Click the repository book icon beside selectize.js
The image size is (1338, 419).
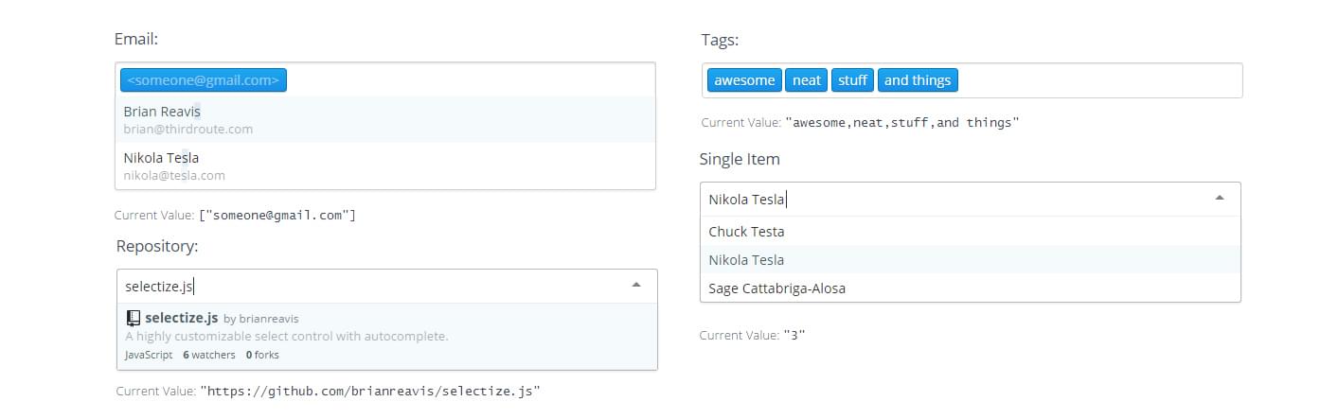(133, 318)
